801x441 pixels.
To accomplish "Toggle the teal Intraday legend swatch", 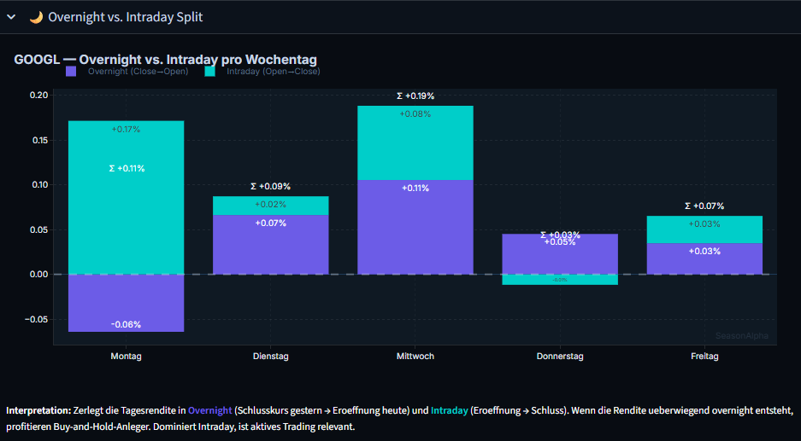I will click(210, 72).
